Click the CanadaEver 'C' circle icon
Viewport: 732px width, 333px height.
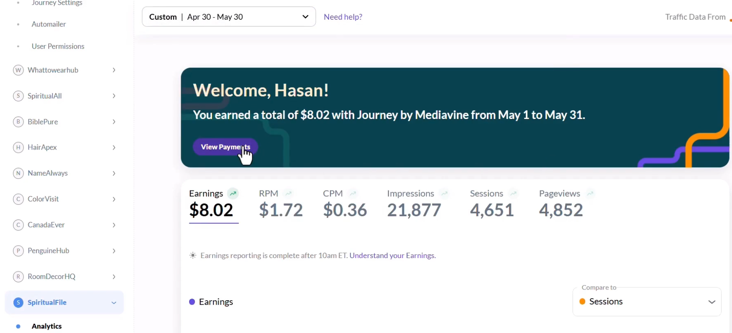point(18,225)
